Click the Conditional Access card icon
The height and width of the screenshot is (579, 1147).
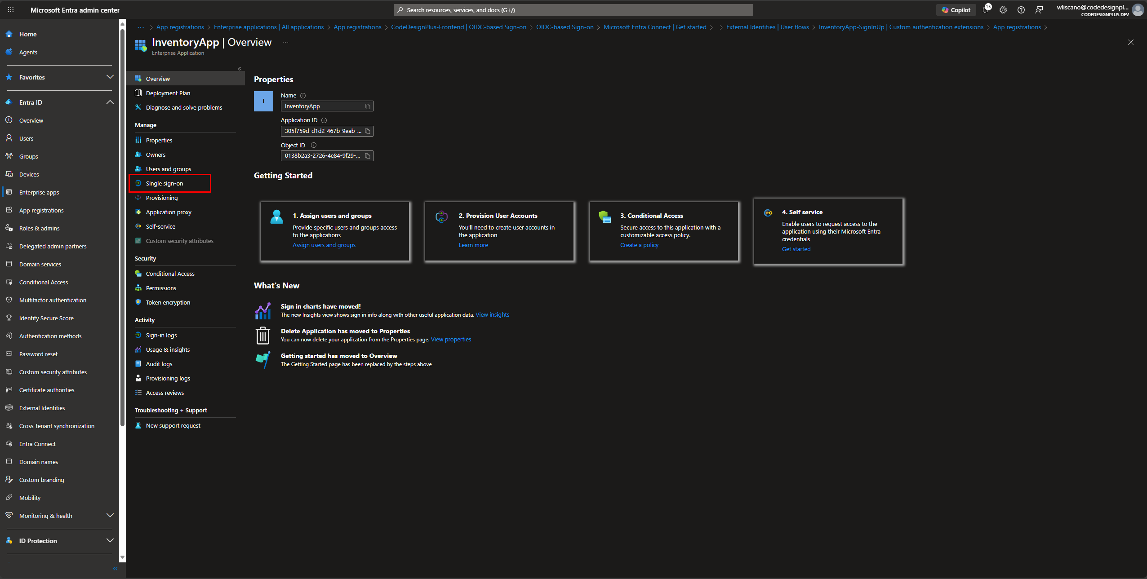tap(605, 217)
